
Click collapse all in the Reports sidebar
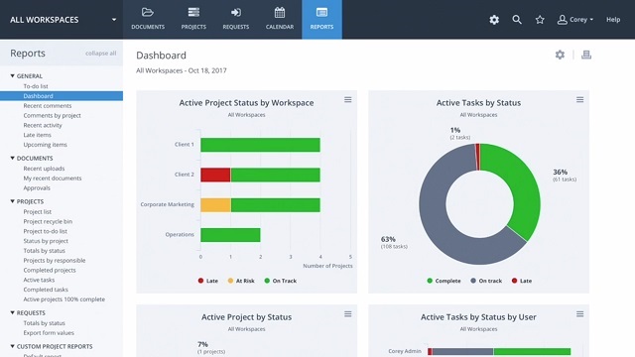tap(101, 53)
